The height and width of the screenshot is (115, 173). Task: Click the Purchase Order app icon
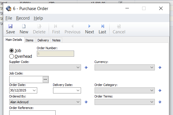(8, 8)
